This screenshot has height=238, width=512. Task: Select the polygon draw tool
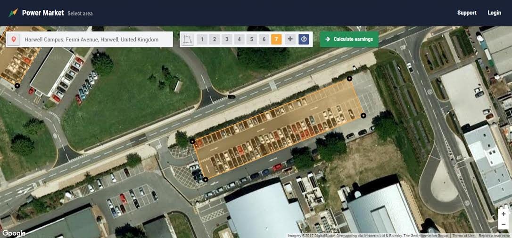click(x=188, y=40)
